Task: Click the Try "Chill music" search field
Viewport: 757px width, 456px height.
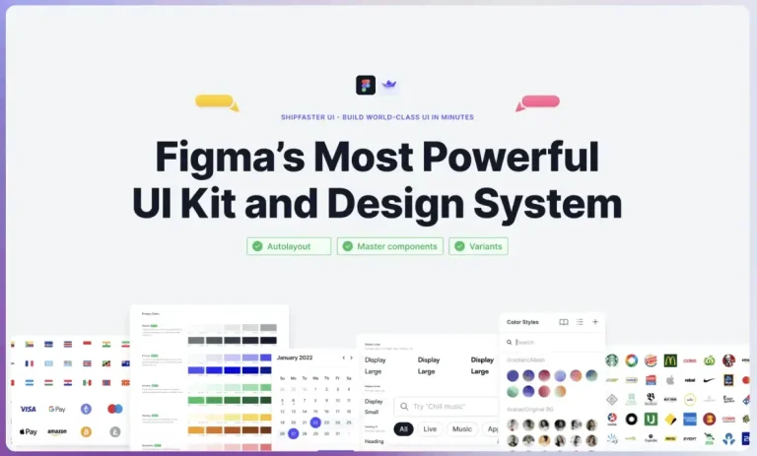Action: pyautogui.click(x=447, y=407)
